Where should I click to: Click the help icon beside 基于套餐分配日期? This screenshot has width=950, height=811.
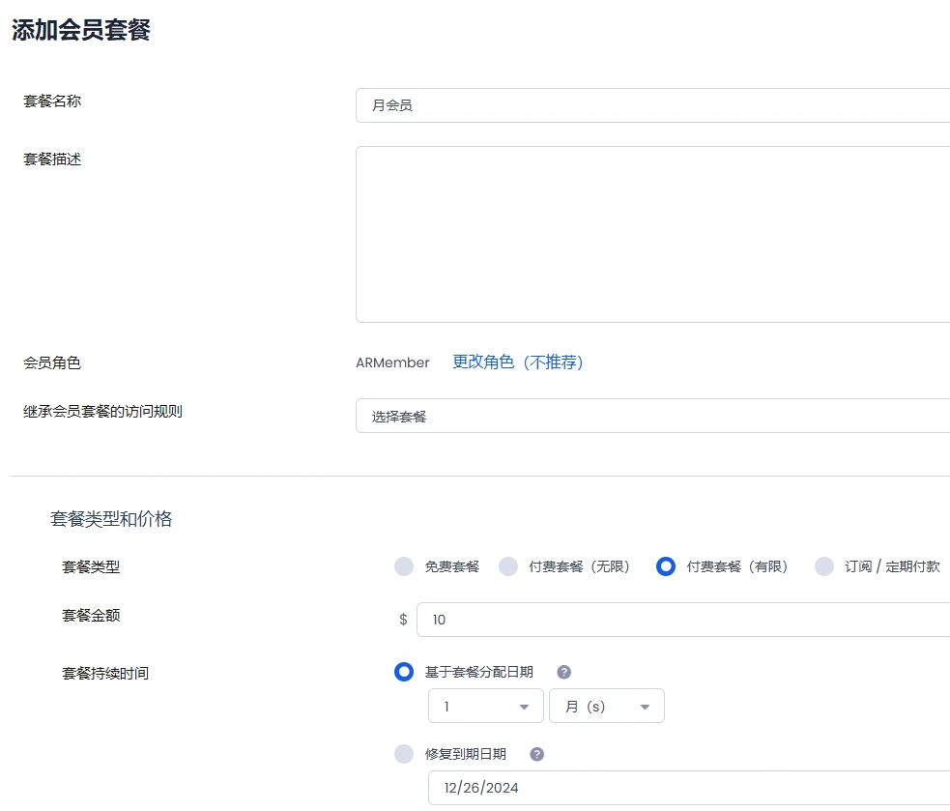point(563,671)
